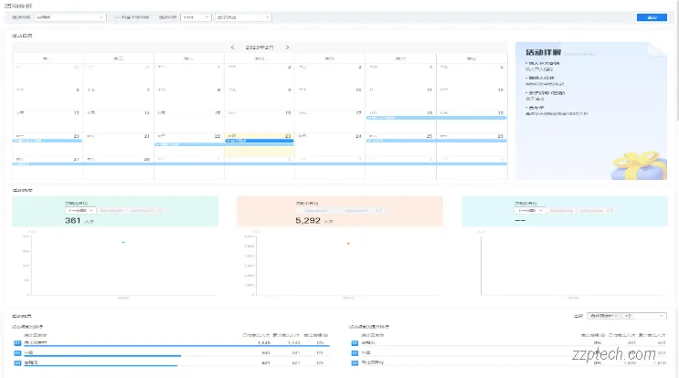
Task: Click the dark blue event bar on day 23
Action: coord(259,141)
